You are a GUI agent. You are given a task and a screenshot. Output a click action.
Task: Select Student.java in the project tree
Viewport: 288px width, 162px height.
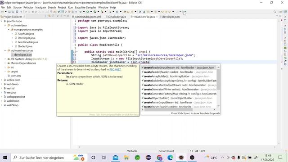[25, 46]
